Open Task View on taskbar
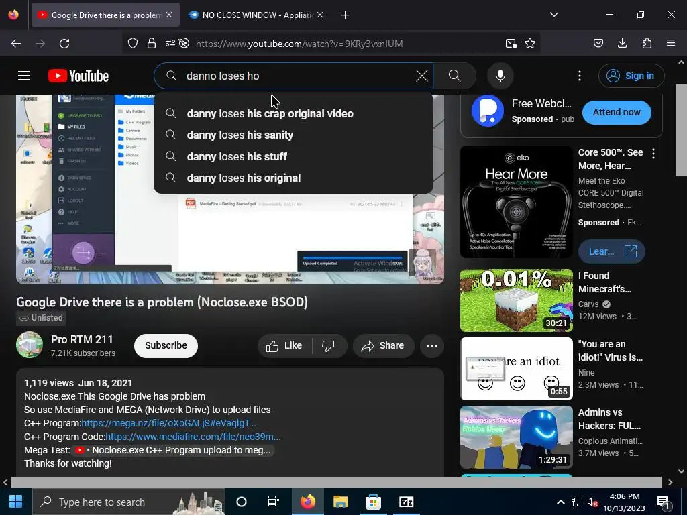 (x=274, y=502)
